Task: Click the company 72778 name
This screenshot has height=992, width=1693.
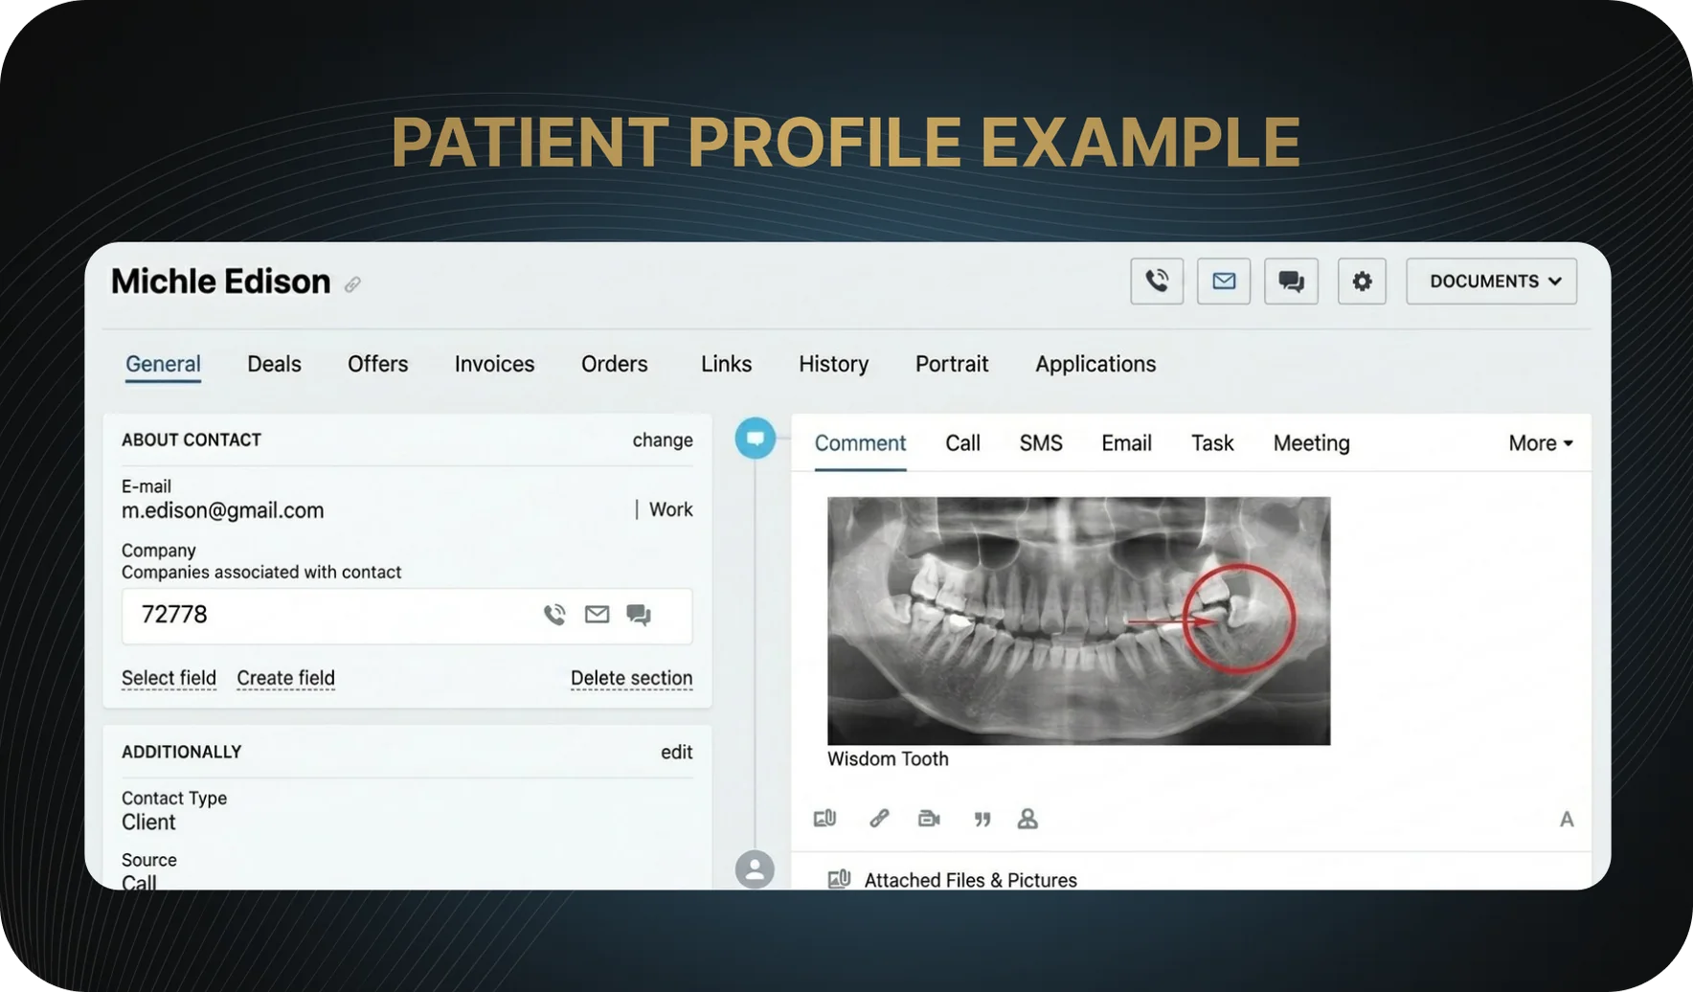Action: (x=174, y=615)
